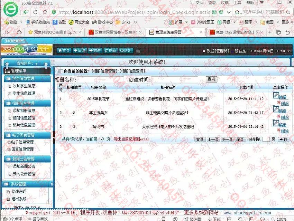Click the 后退 toolbar button
This screenshot has width=294, height=221.
pos(80,50)
